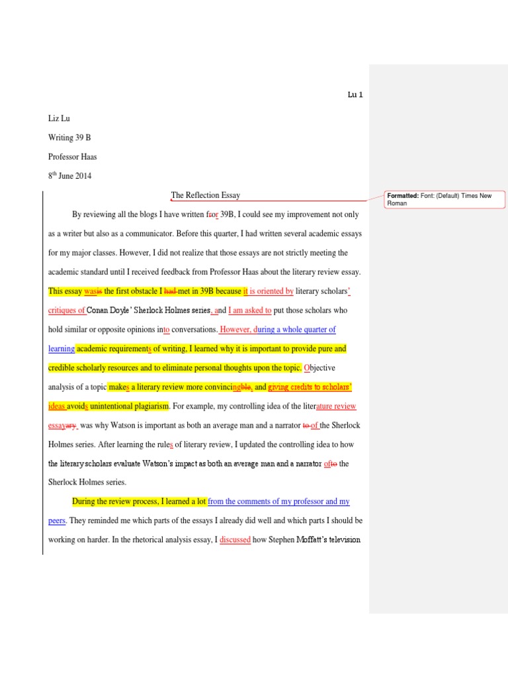This screenshot has width=508, height=678.
Task: Click the highlighted 'During the review process'
Action: [115, 501]
